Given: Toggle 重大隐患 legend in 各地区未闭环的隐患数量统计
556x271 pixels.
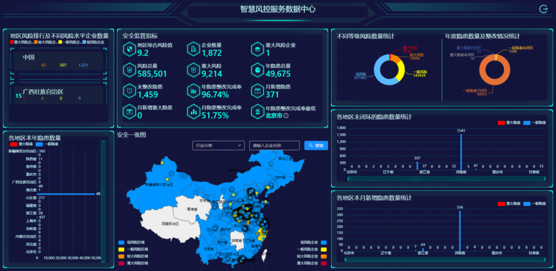Looking at the screenshot, I should pos(509,122).
